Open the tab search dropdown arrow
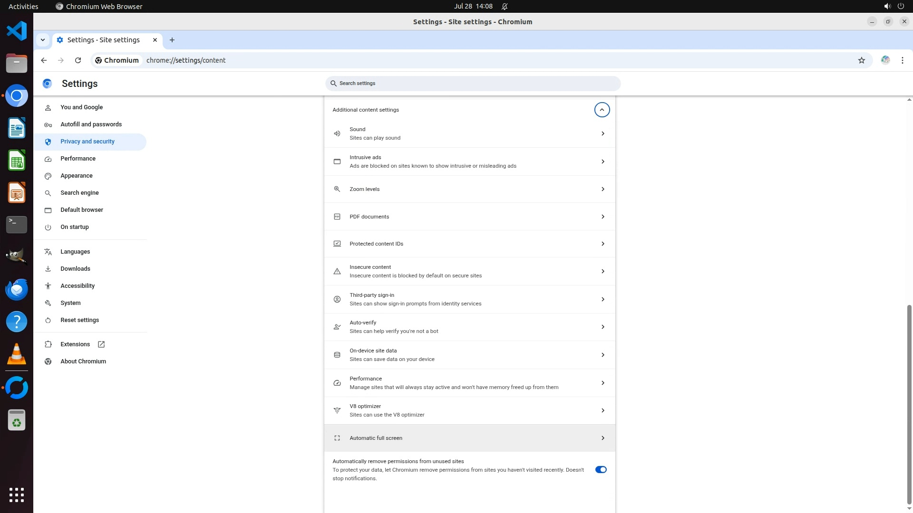Image resolution: width=913 pixels, height=513 pixels. click(43, 40)
